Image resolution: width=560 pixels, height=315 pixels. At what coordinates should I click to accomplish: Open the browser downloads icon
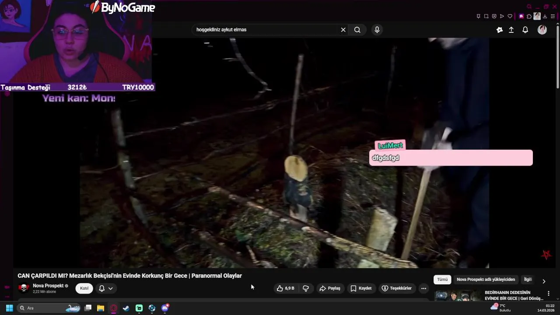[x=545, y=16]
